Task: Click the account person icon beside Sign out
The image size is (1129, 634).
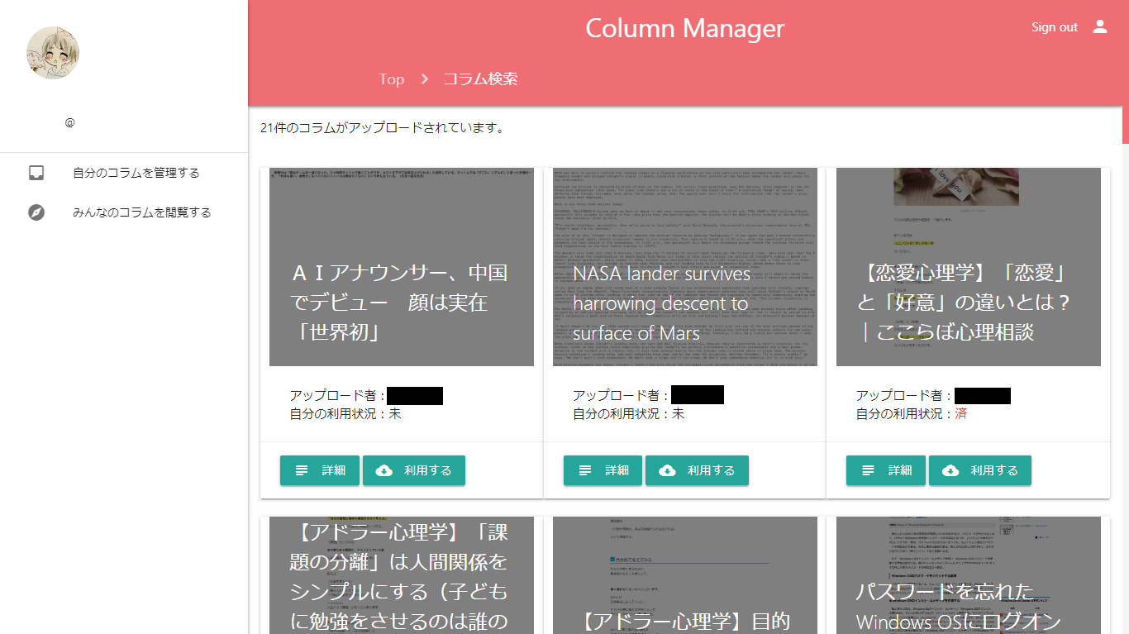Action: (1099, 26)
